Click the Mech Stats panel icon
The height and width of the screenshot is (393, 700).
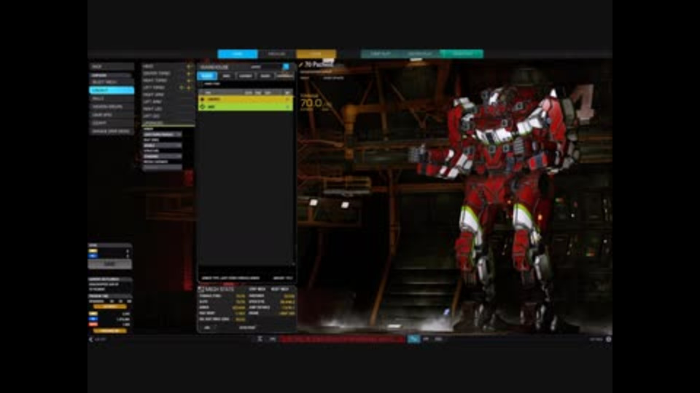201,289
